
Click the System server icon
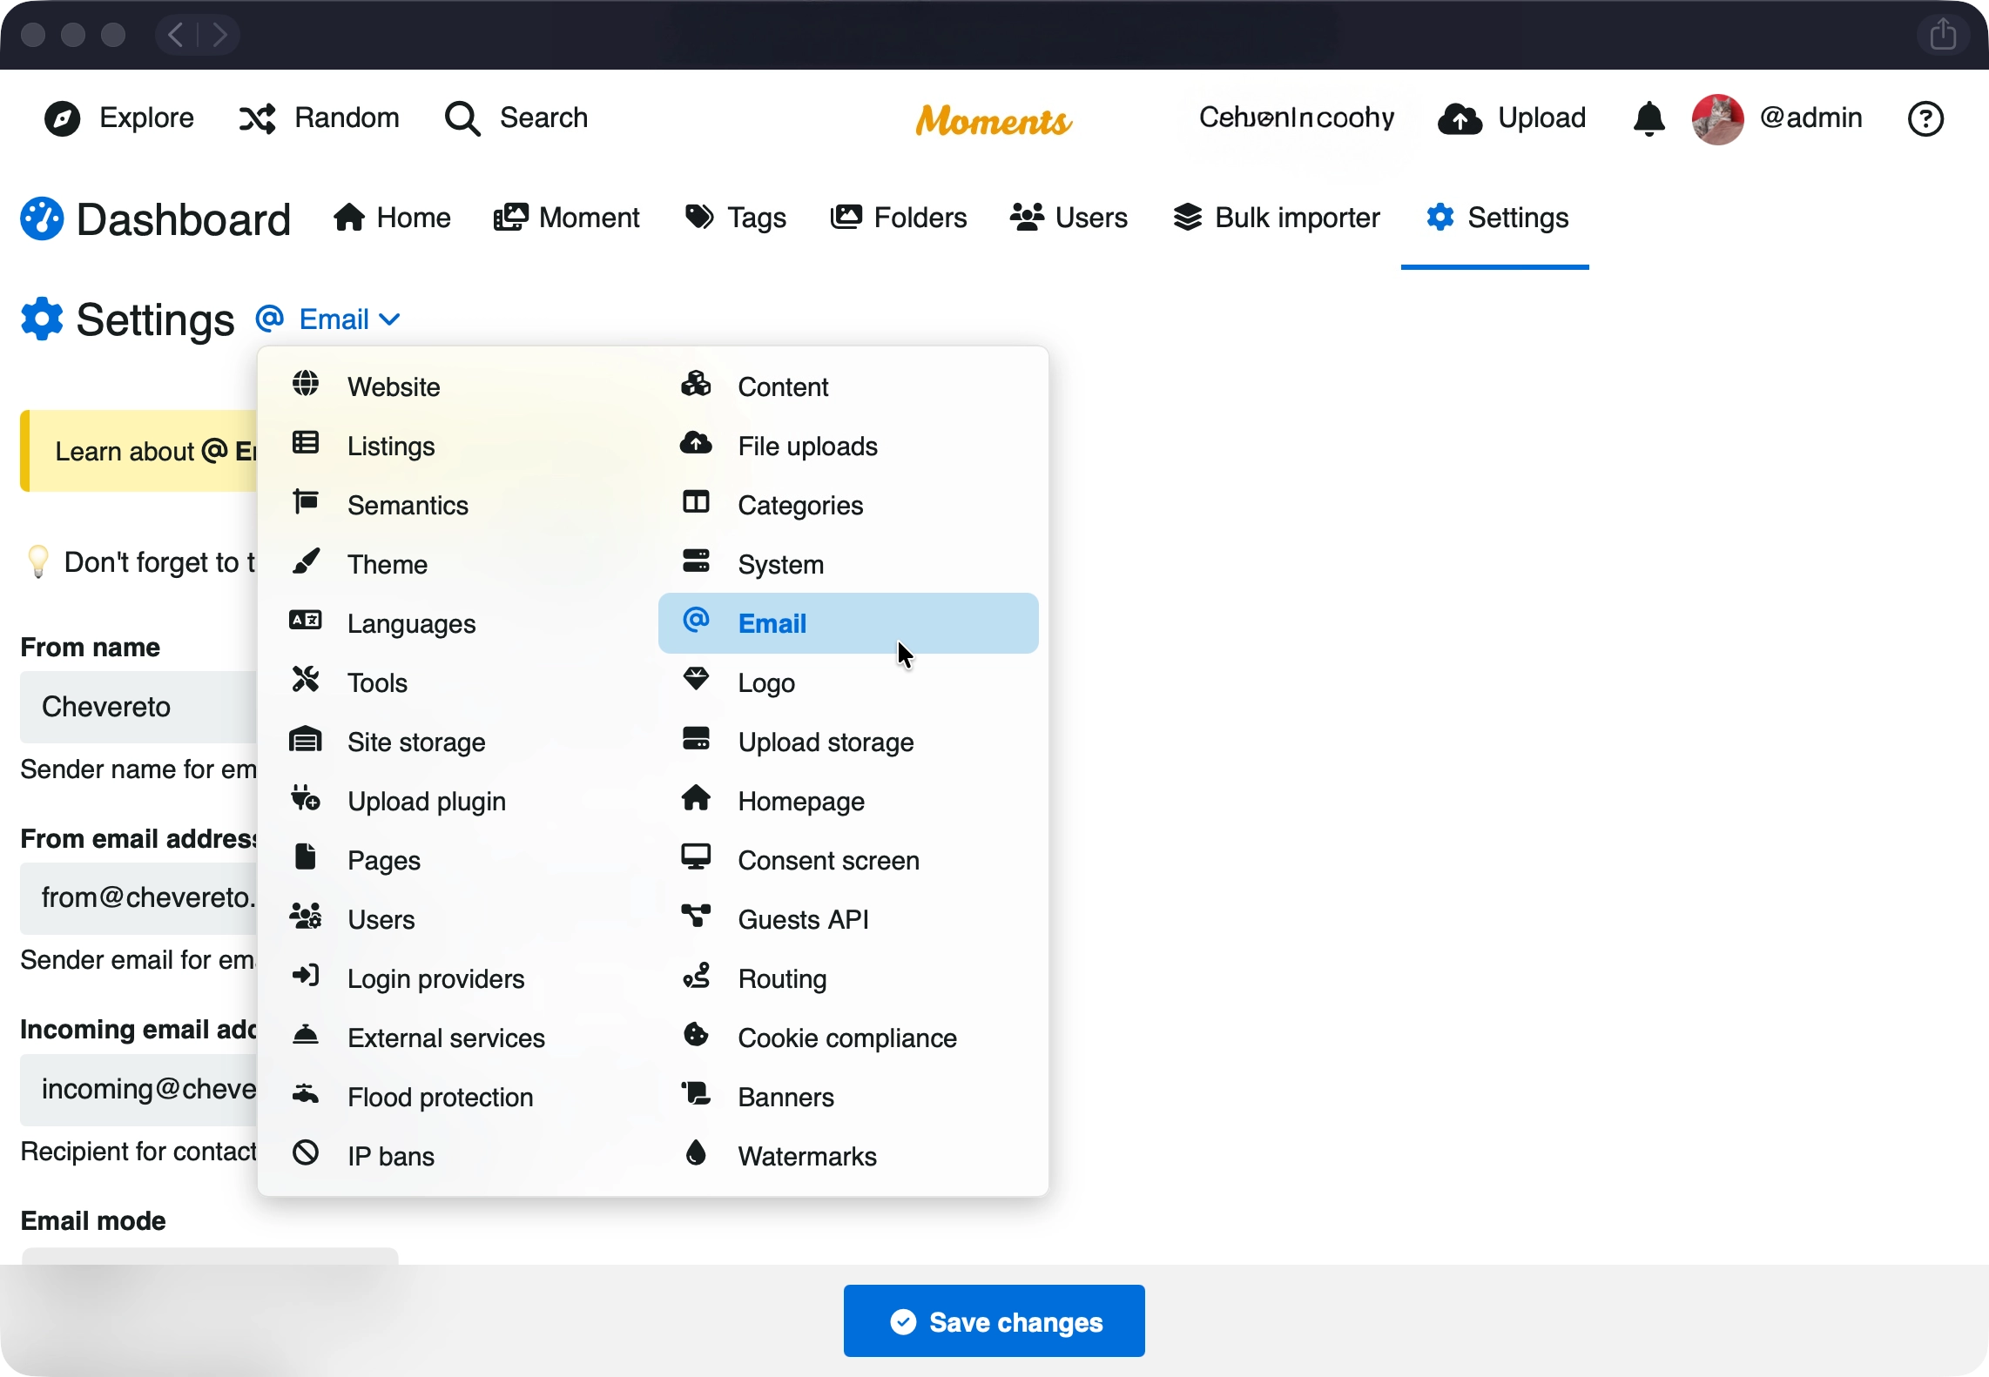tap(696, 561)
